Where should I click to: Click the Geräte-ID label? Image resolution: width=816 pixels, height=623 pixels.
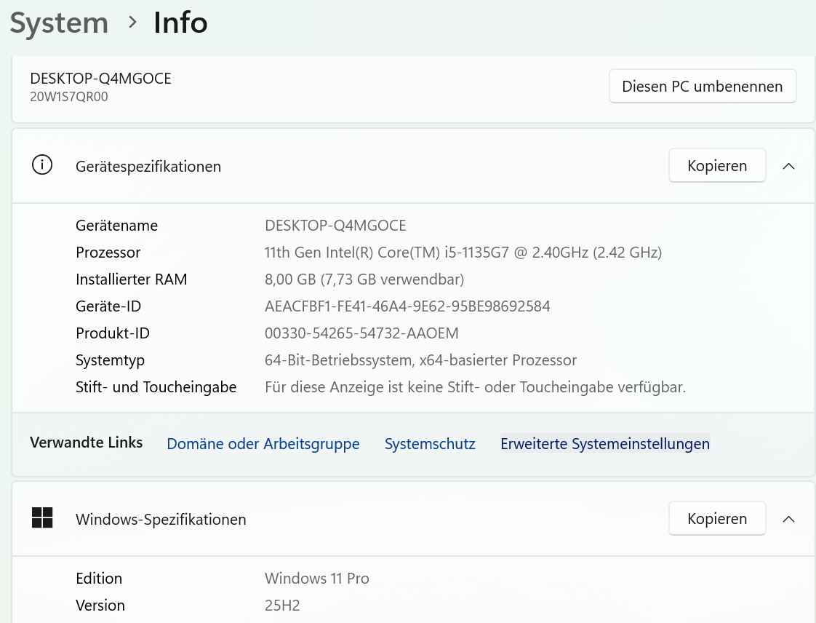point(108,306)
